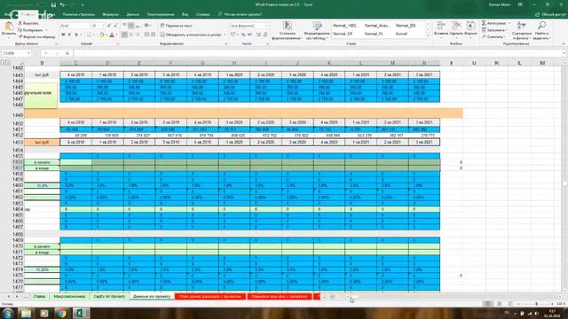
Task: Adjust the zoom slider in status bar
Action: (536, 304)
